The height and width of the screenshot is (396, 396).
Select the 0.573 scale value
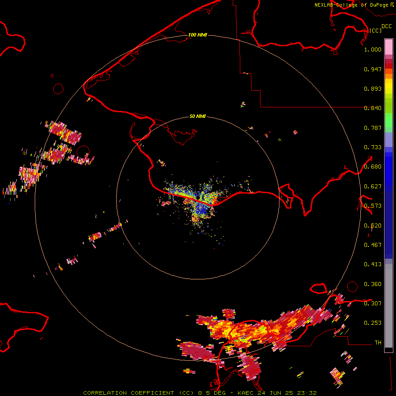(x=373, y=206)
